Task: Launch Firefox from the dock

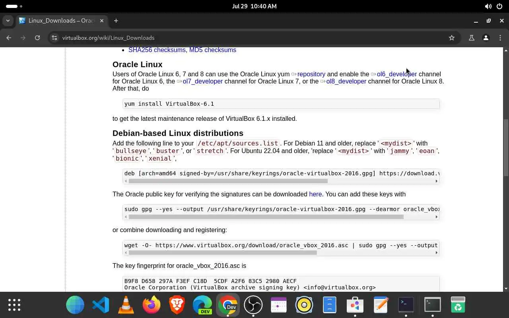Action: [x=152, y=305]
